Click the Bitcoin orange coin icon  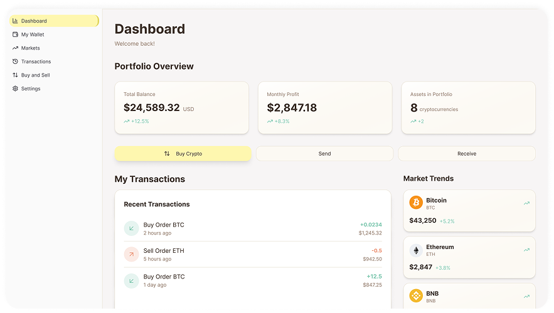click(416, 203)
